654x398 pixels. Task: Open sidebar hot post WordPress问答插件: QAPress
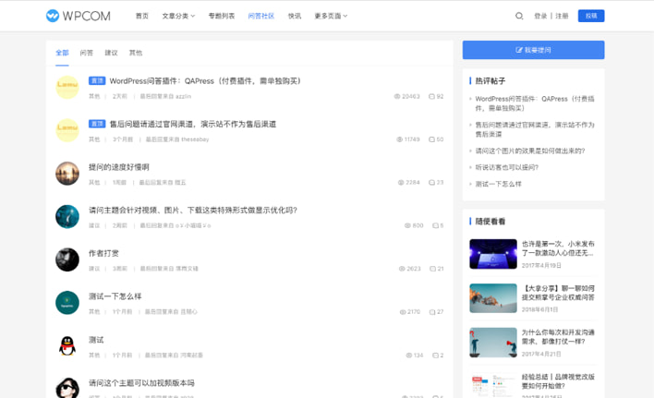535,103
